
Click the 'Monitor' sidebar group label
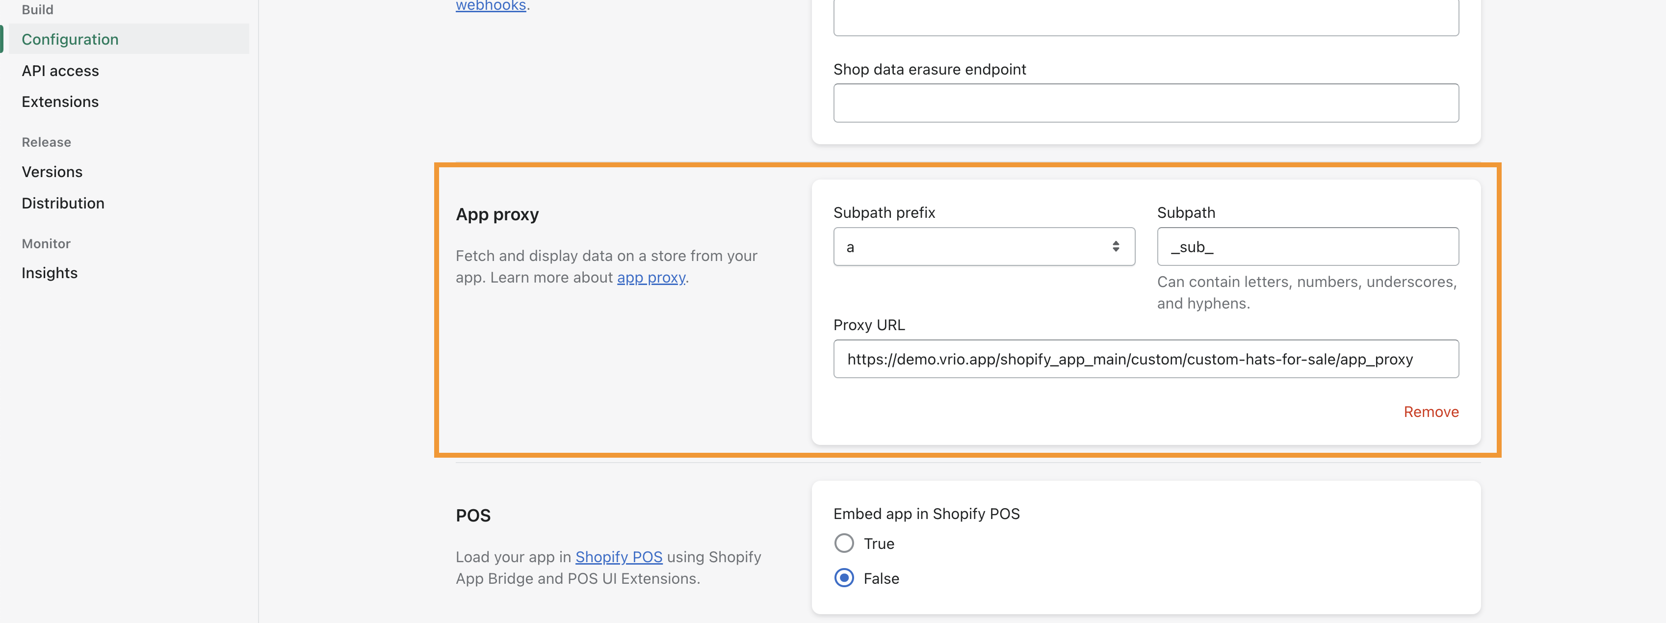[46, 244]
